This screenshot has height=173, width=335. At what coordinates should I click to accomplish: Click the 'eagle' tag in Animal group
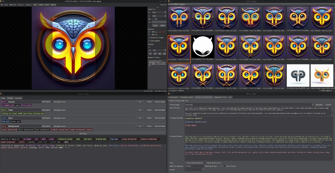pyautogui.click(x=18, y=105)
